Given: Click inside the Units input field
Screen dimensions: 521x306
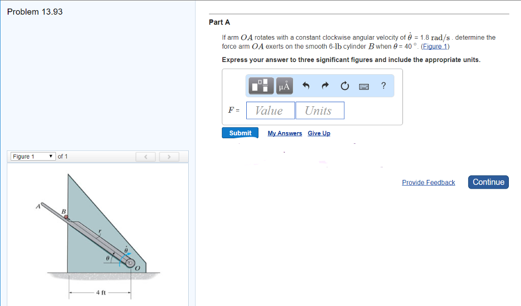Looking at the screenshot, I should click(x=320, y=110).
